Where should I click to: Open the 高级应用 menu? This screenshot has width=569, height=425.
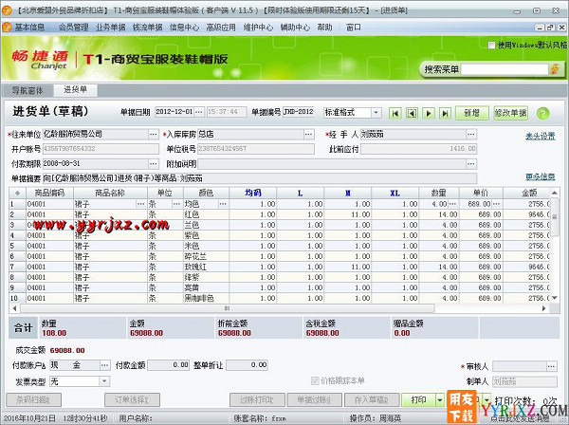tap(221, 28)
